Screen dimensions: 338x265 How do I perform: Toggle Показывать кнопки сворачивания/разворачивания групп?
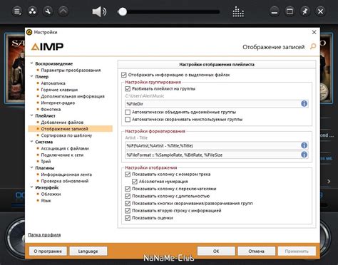click(128, 203)
